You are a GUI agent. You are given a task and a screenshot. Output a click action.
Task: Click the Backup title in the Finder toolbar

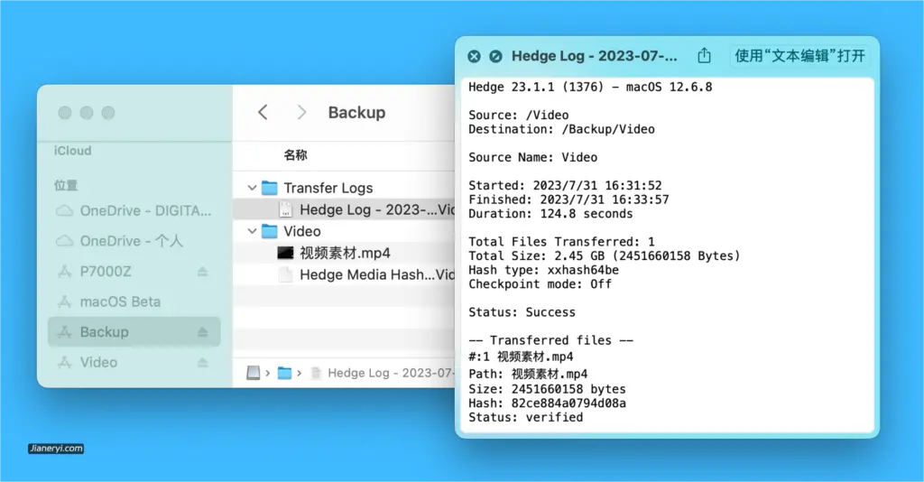[356, 112]
